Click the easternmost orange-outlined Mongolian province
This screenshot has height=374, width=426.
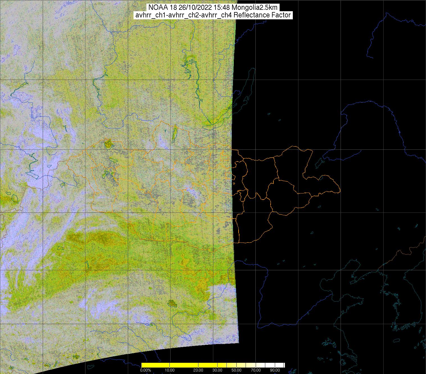[x=323, y=185]
